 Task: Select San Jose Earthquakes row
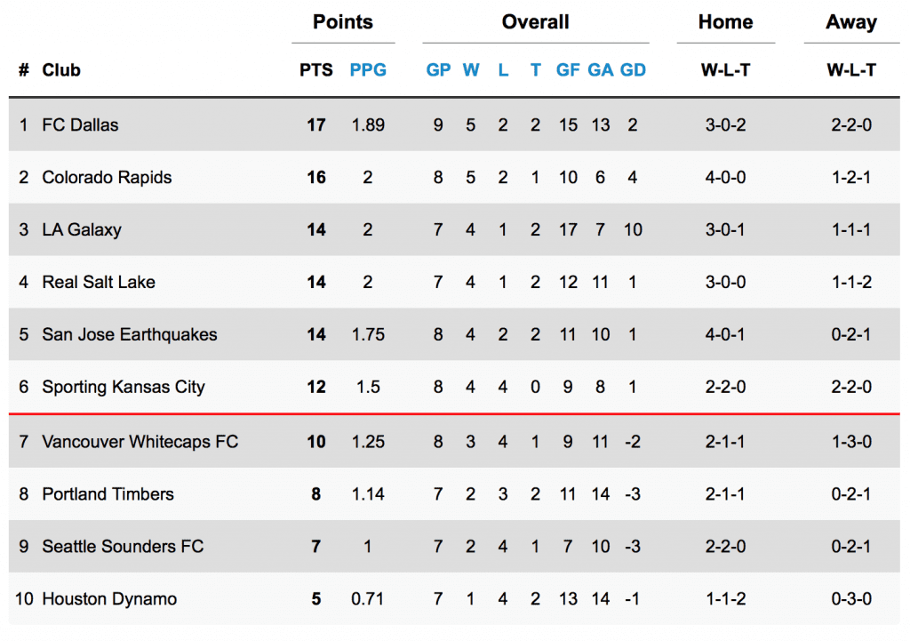click(x=454, y=334)
